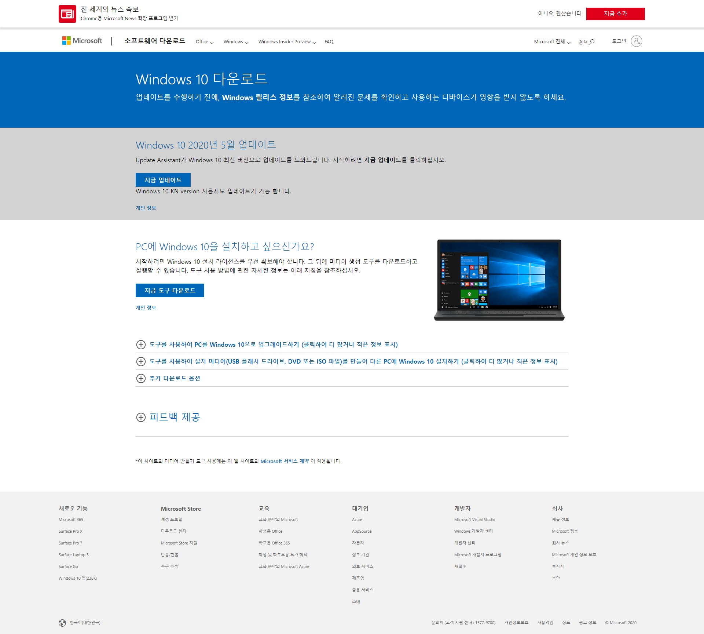The image size is (704, 634).
Task: Click the red Microsoft News extension icon
Action: point(67,14)
